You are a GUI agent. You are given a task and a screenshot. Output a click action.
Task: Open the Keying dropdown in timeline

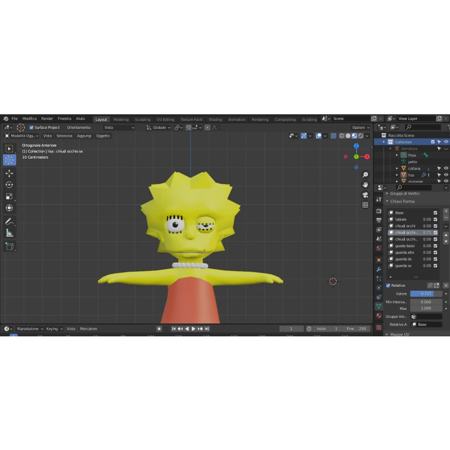54,329
